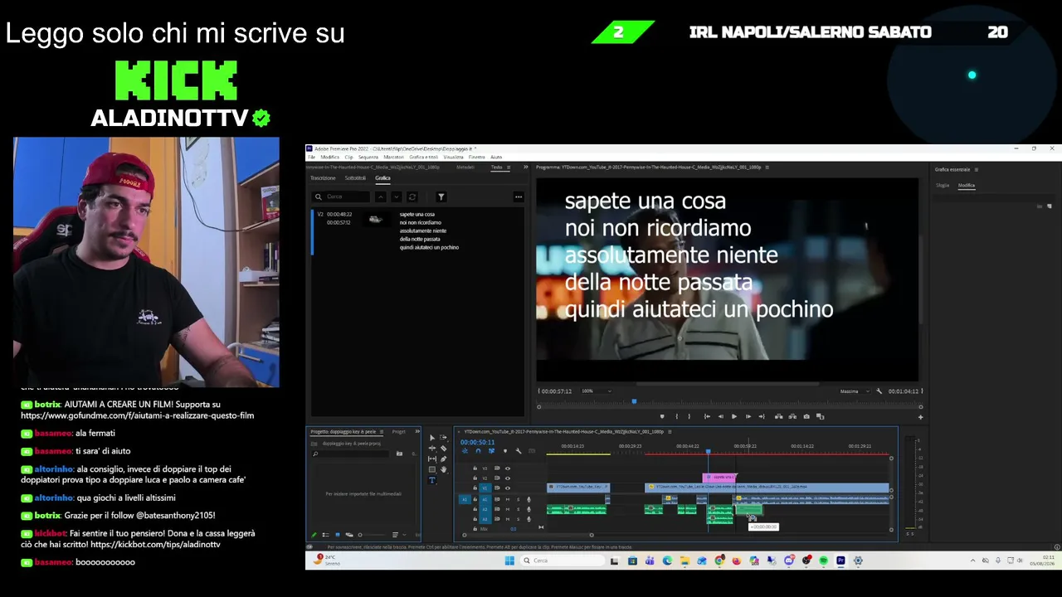Go to Out point
The height and width of the screenshot is (597, 1062).
click(x=762, y=416)
